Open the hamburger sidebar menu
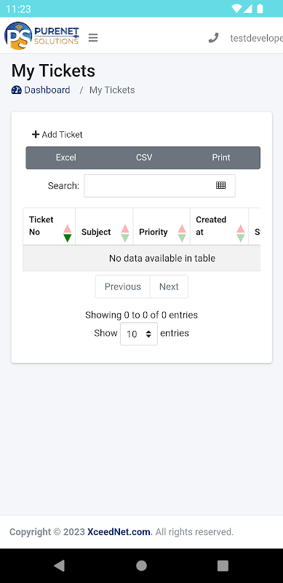The image size is (283, 583). click(x=93, y=38)
